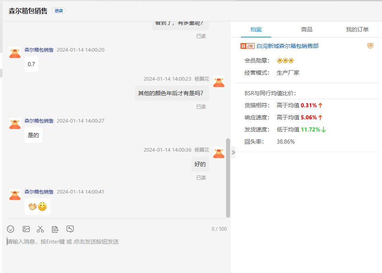Click seller avatar beside the 0.7 message
The image size is (382, 273).
tap(15, 52)
